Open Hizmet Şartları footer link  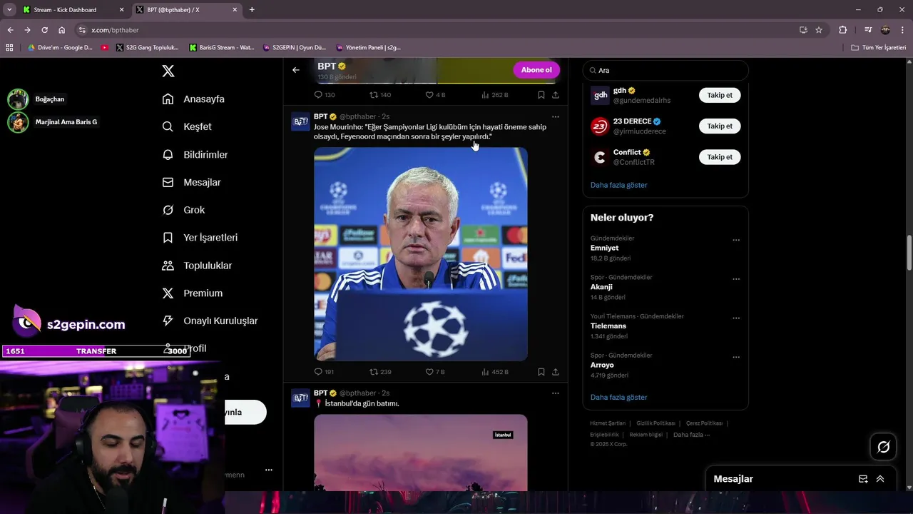pos(608,423)
